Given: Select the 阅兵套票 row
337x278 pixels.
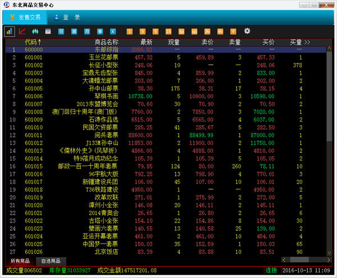Looking at the screenshot, I should tap(166, 135).
